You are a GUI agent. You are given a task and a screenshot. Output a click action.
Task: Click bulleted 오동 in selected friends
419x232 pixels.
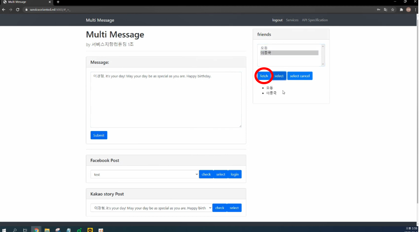point(270,88)
